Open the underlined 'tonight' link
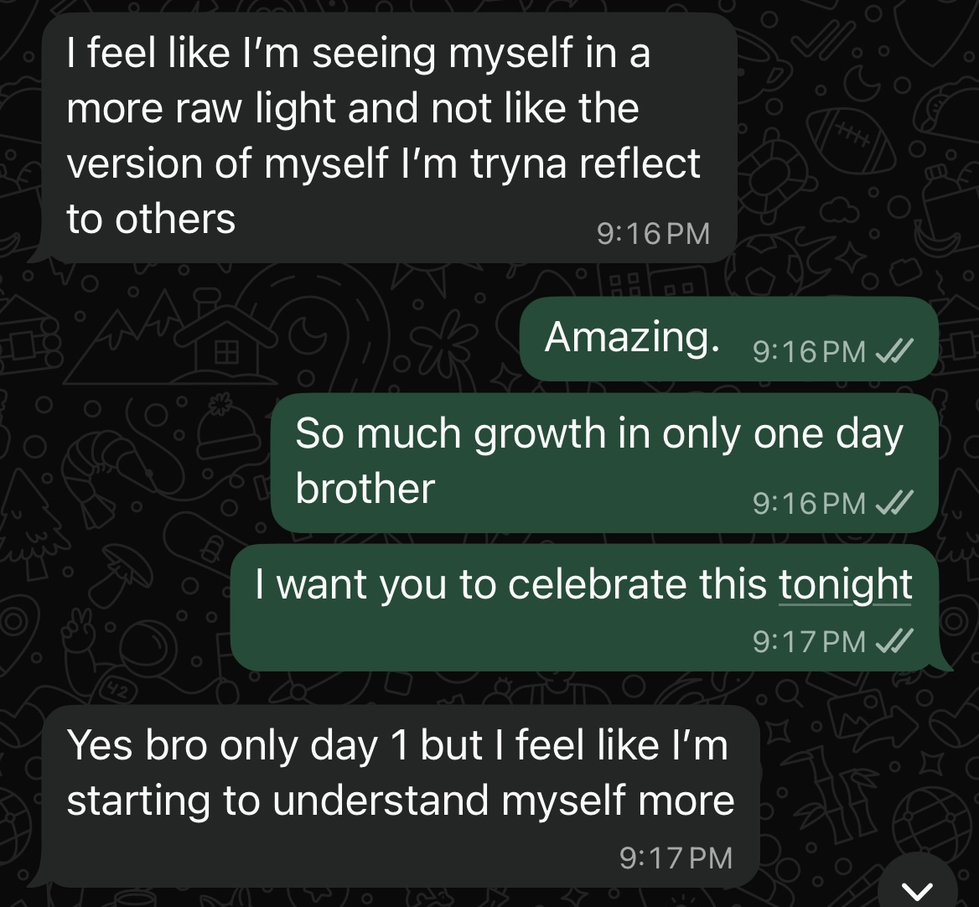 click(x=846, y=585)
